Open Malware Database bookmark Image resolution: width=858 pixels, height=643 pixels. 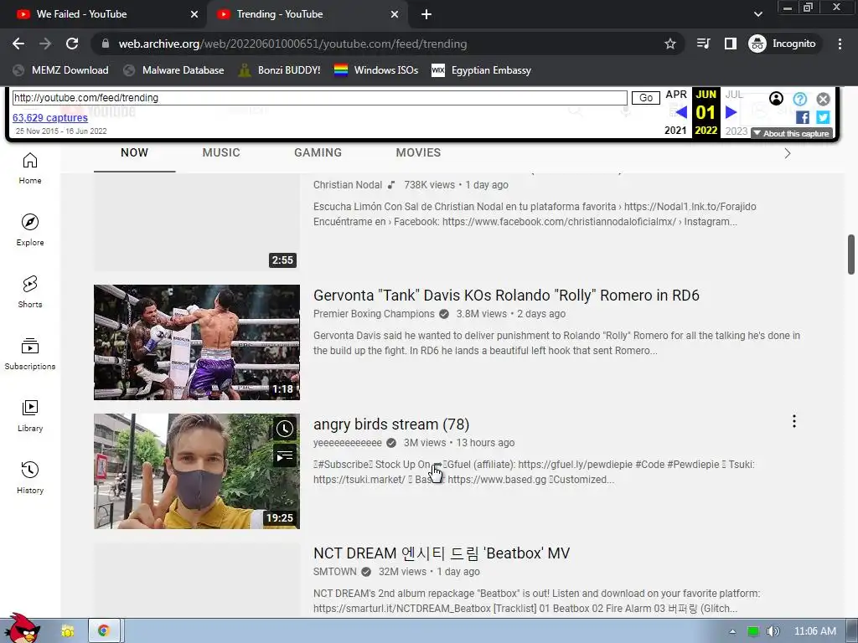click(x=174, y=70)
